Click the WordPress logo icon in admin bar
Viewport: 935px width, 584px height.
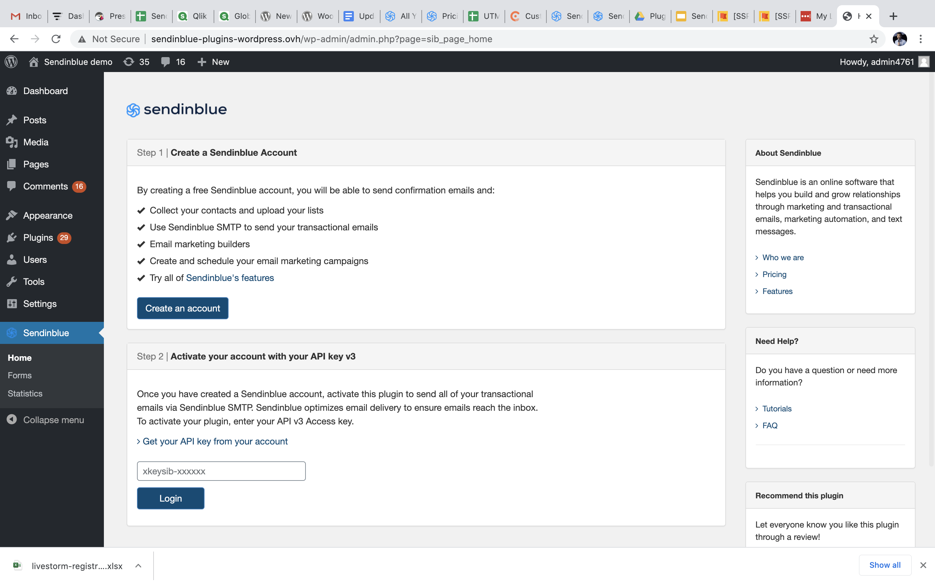point(11,62)
